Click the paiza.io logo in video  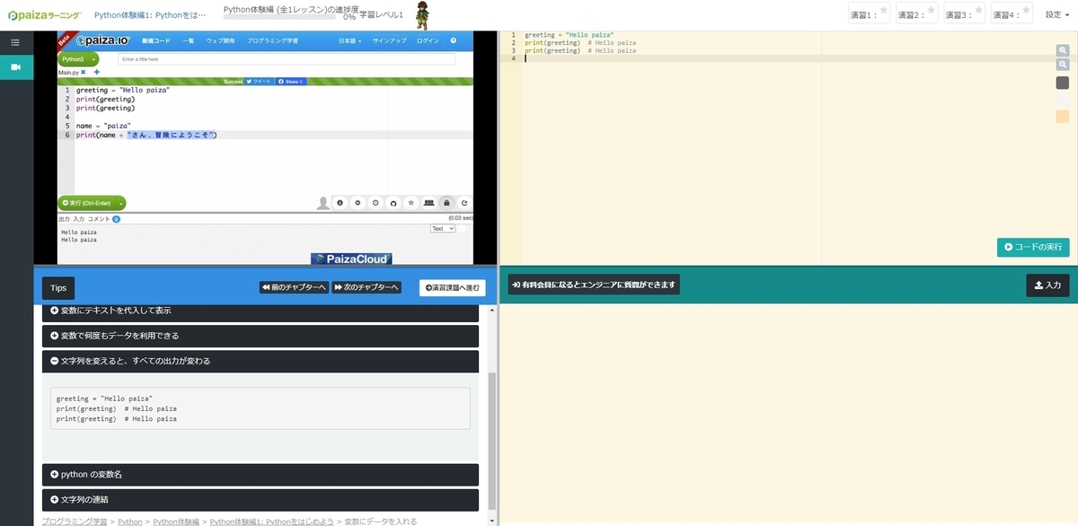click(104, 40)
